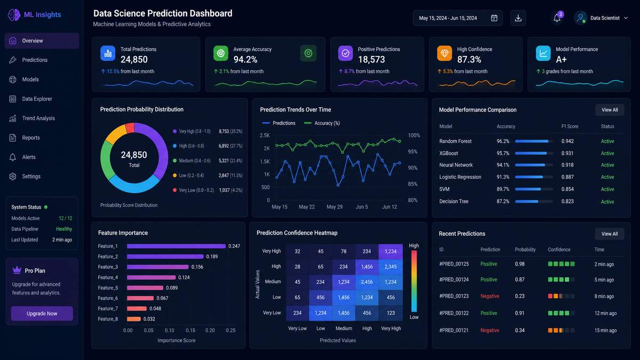The image size is (640, 360).
Task: Click the Upgrade Now button
Action: (42, 314)
